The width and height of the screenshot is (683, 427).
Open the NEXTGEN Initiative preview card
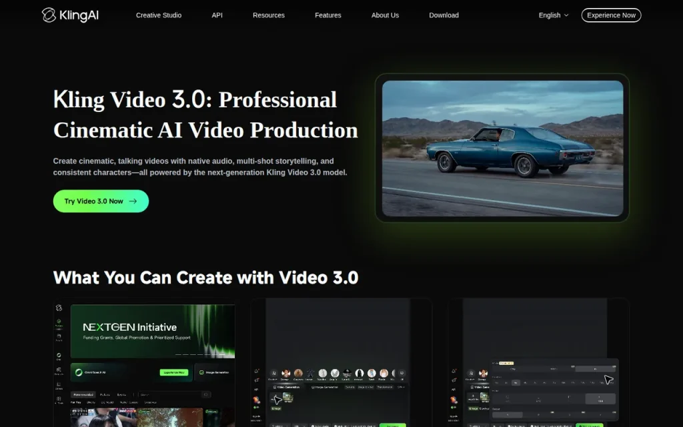tap(145, 362)
